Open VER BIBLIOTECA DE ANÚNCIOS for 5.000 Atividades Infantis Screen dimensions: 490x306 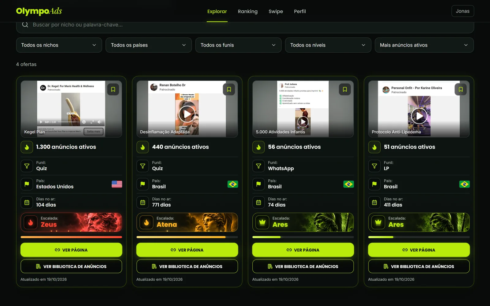(x=303, y=267)
